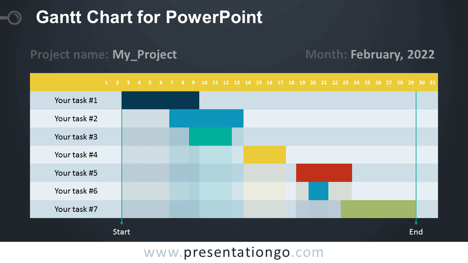Click the 'Your task #1' row label
468x263 pixels.
(x=76, y=100)
